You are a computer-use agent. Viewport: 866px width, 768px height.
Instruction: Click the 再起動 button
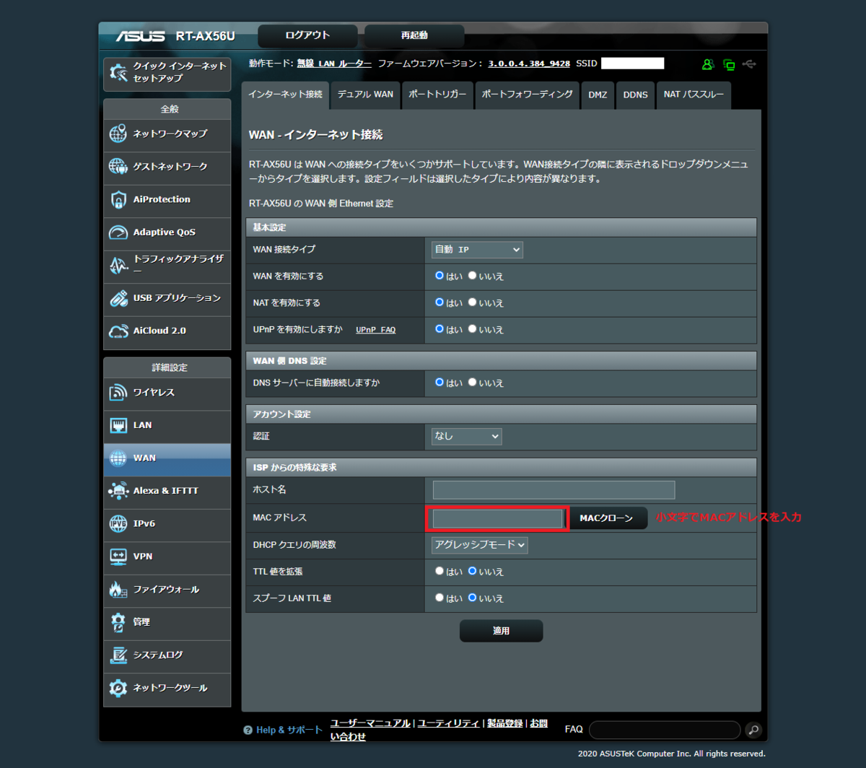pyautogui.click(x=414, y=35)
